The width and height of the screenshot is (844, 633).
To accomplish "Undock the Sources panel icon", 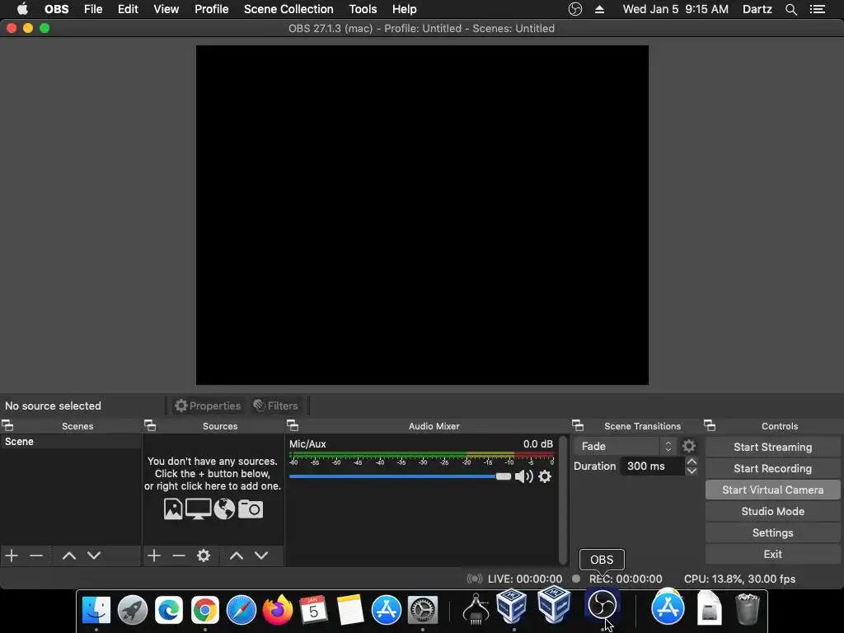I will point(150,426).
